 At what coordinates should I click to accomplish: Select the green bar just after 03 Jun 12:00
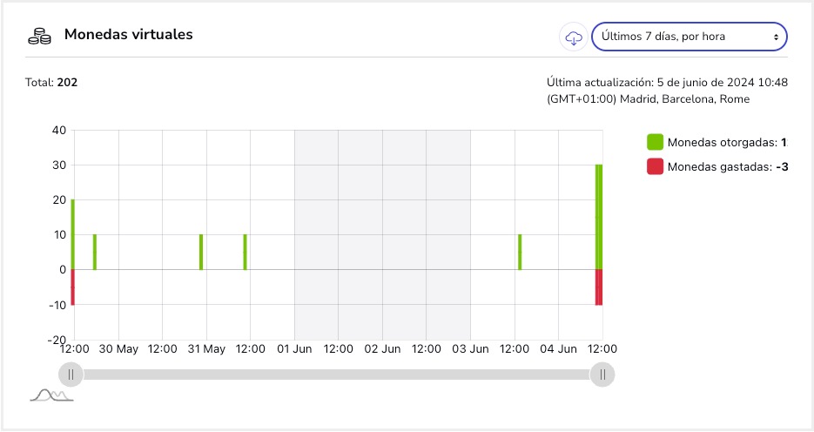520,252
